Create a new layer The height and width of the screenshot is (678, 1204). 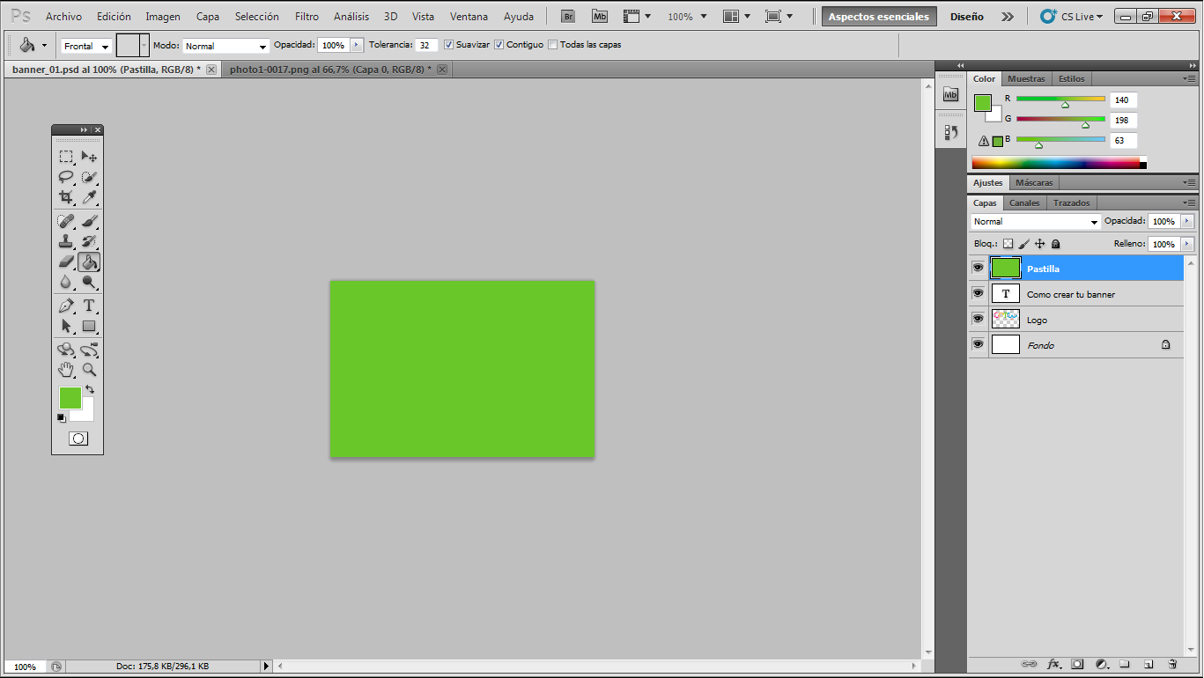[1149, 663]
